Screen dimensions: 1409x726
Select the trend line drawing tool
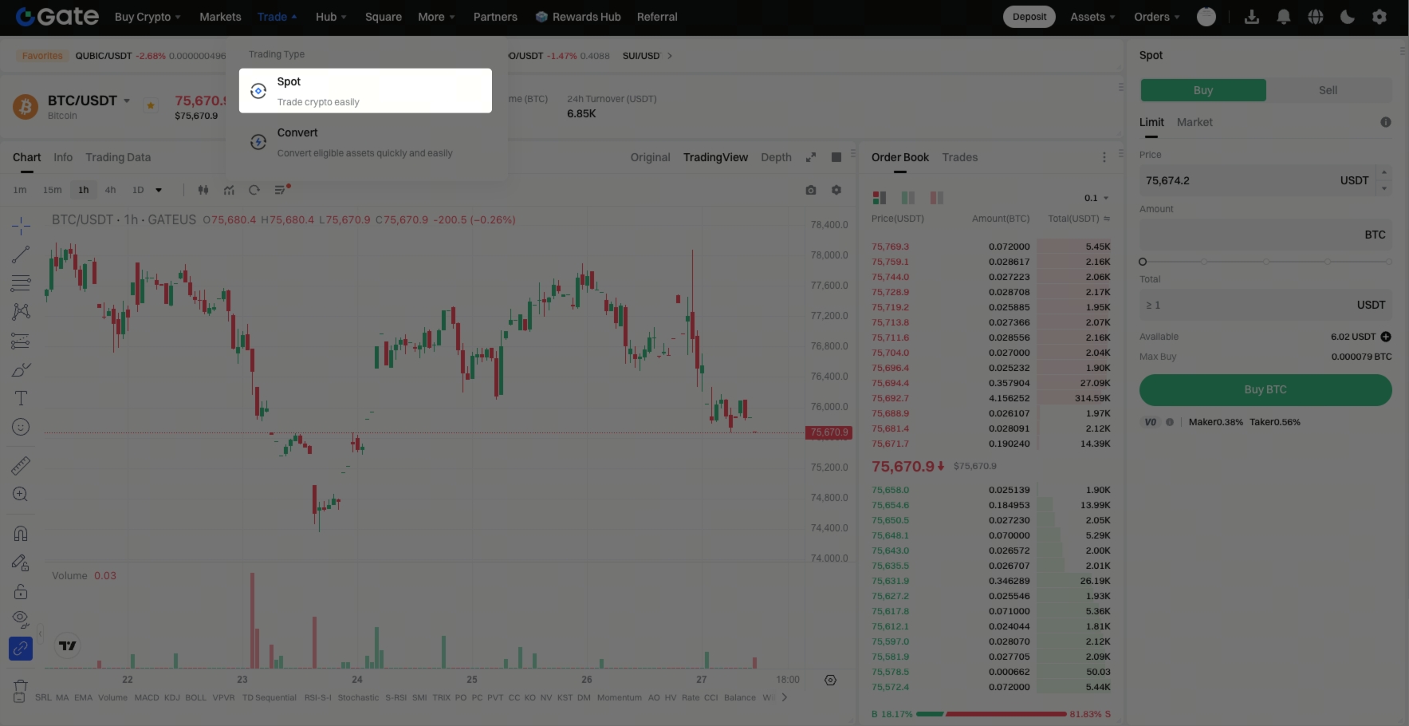pos(21,254)
